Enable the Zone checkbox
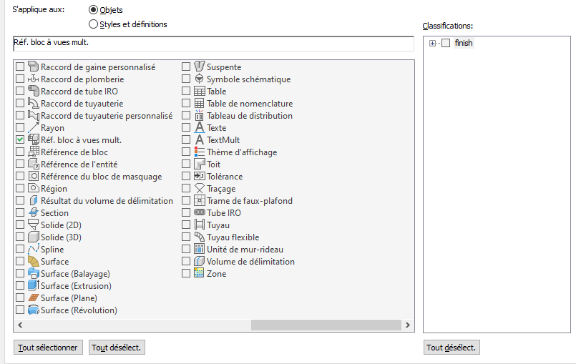The image size is (576, 364). coord(186,274)
